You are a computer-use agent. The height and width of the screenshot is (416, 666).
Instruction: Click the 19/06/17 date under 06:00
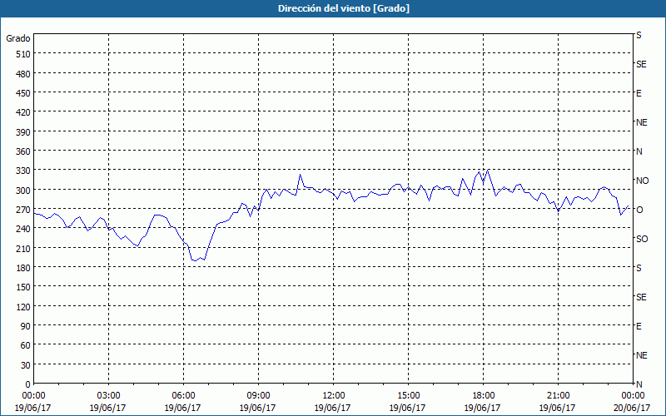tap(182, 408)
